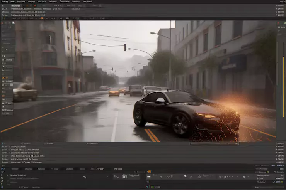286x190 pixels.
Task: Click the teal icon in the bottom status row
Action: tap(147, 187)
